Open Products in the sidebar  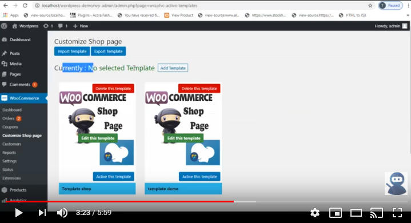point(18,190)
